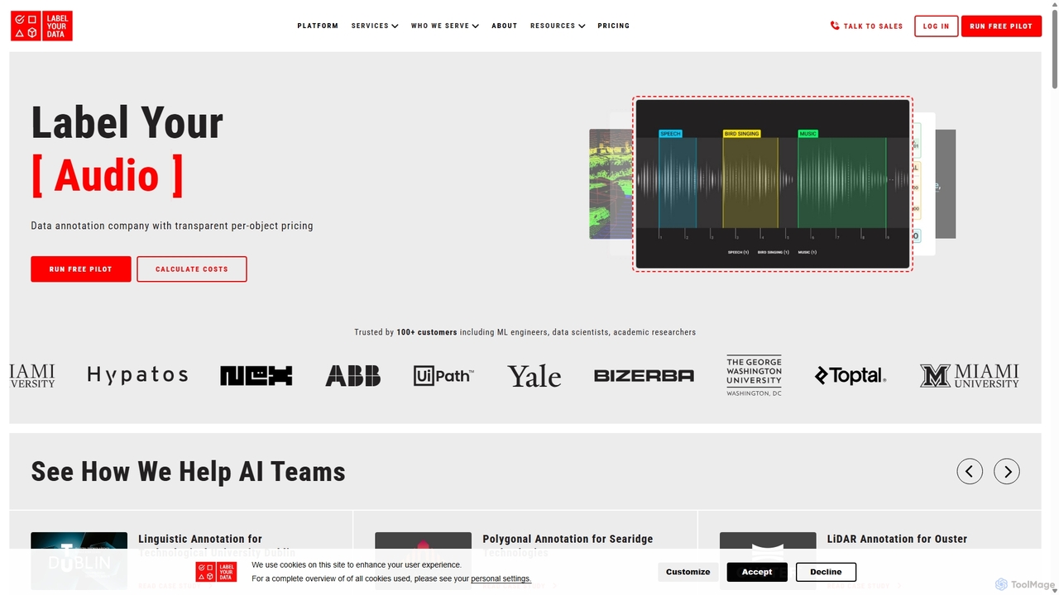
Task: Click the George Washington University logo
Action: (754, 376)
